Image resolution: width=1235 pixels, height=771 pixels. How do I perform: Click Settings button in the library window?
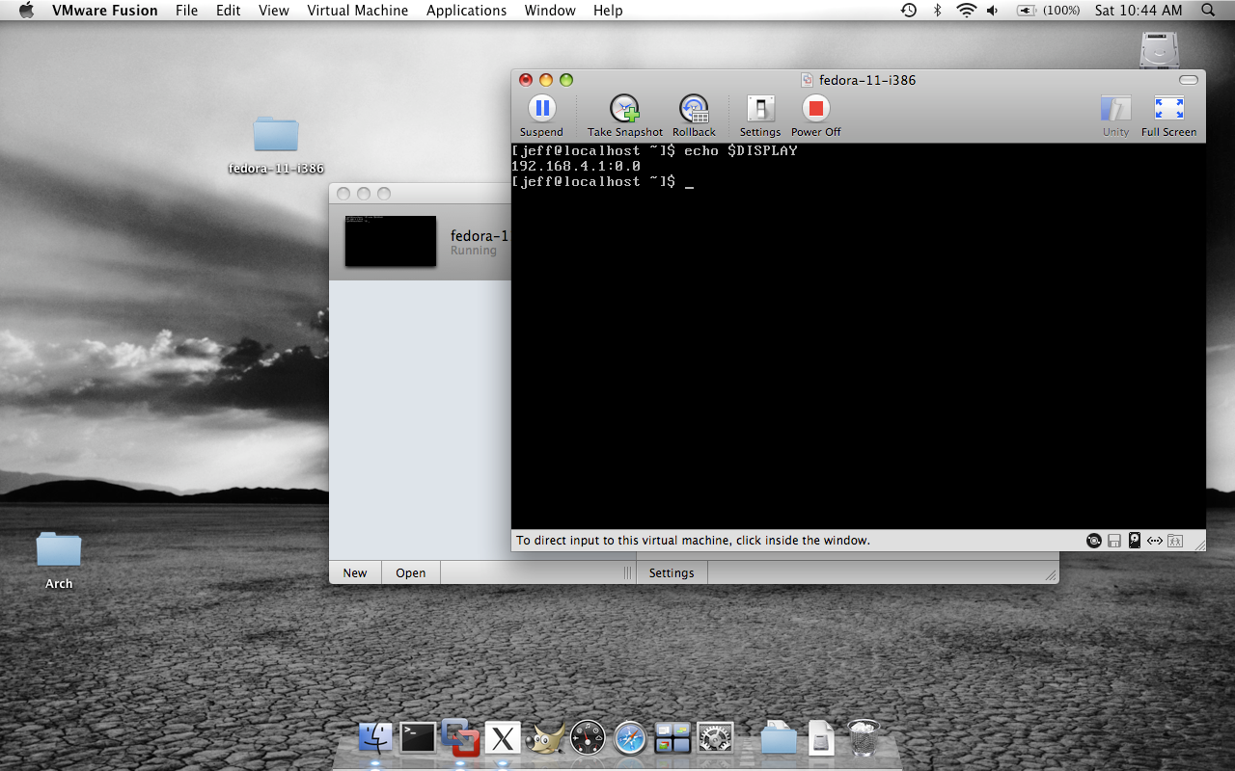[672, 572]
